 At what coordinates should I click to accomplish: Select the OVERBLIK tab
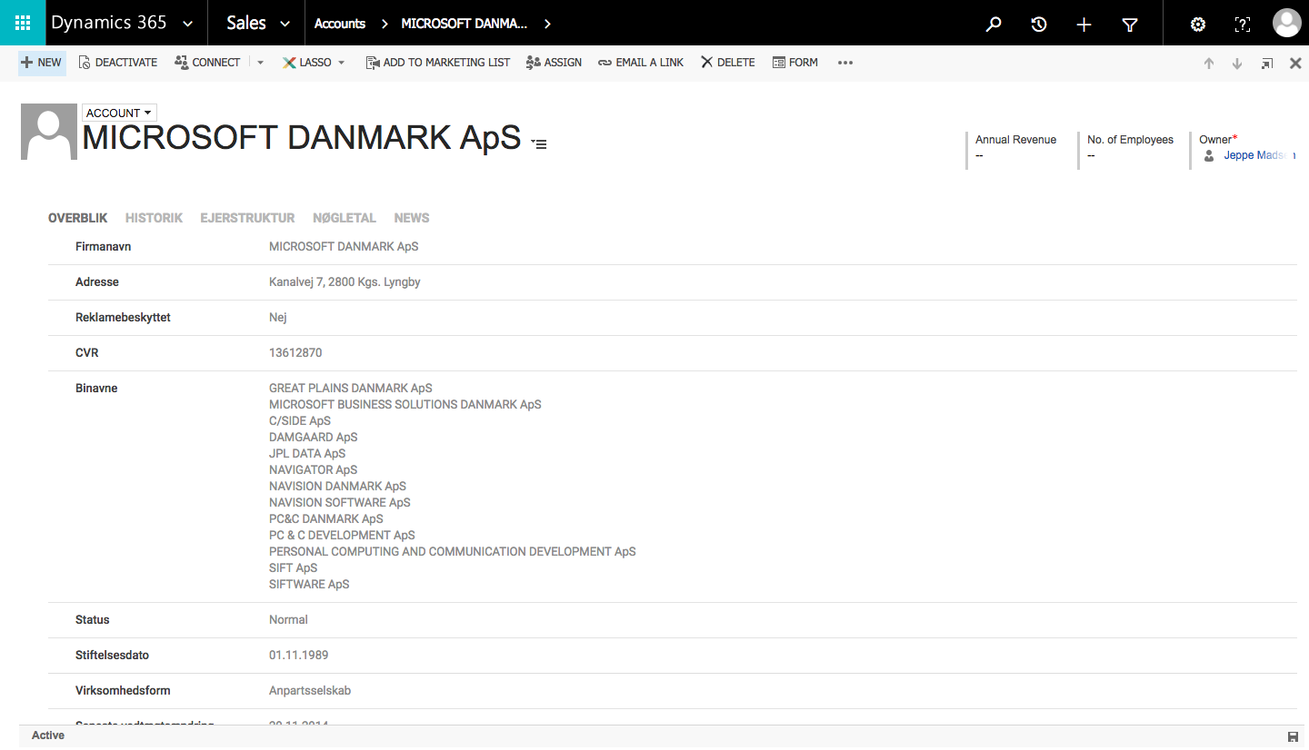(x=78, y=218)
